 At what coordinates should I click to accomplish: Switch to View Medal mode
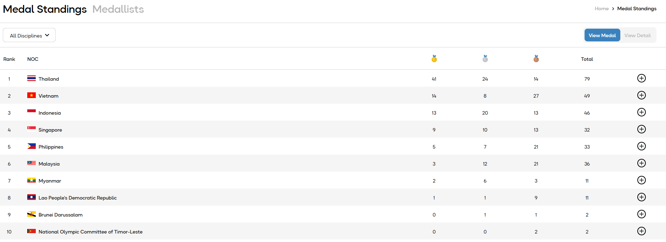[602, 35]
